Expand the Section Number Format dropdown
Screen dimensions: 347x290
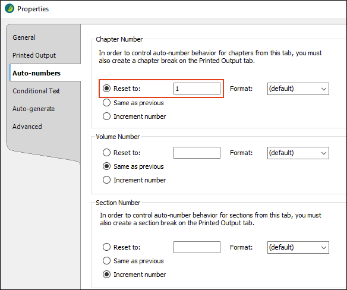pyautogui.click(x=298, y=247)
